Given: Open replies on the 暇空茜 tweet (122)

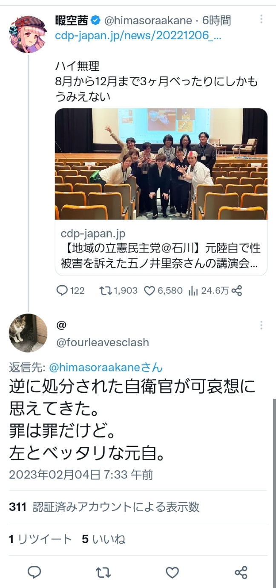Looking at the screenshot, I should (x=71, y=291).
